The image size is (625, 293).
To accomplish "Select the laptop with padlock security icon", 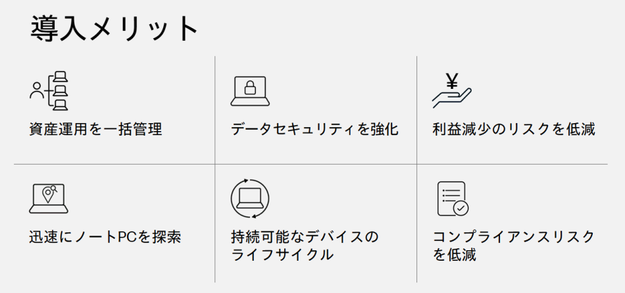I will tap(249, 91).
